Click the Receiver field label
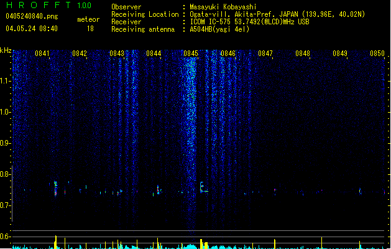The image size is (391, 249). [126, 22]
